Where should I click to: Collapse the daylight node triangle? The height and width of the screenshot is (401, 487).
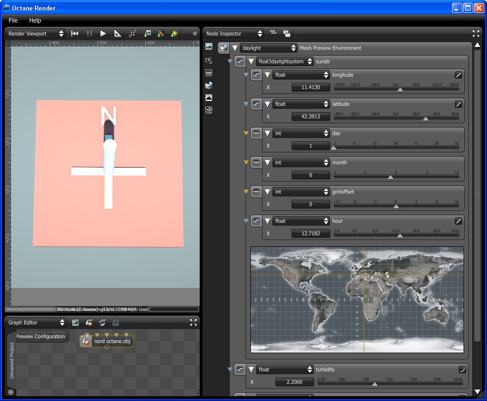coord(235,48)
